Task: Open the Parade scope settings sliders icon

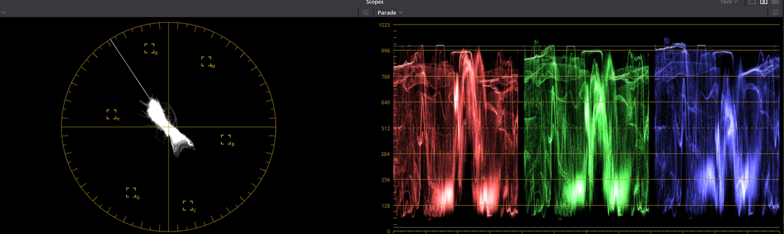Action: point(775,12)
